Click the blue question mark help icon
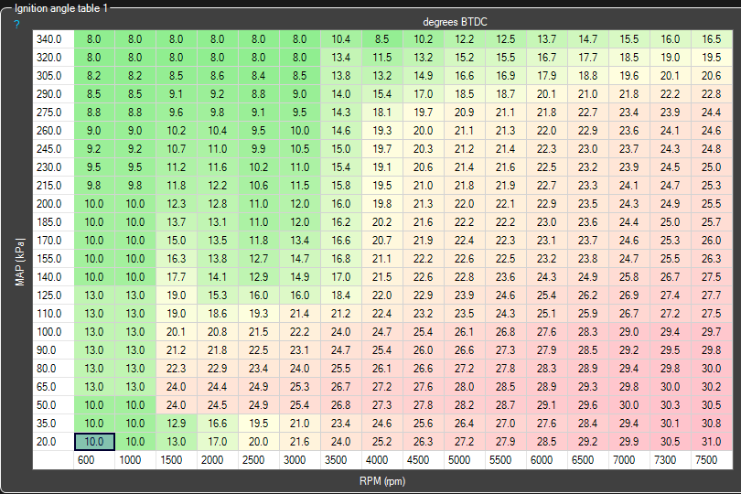The image size is (741, 494). tap(16, 24)
